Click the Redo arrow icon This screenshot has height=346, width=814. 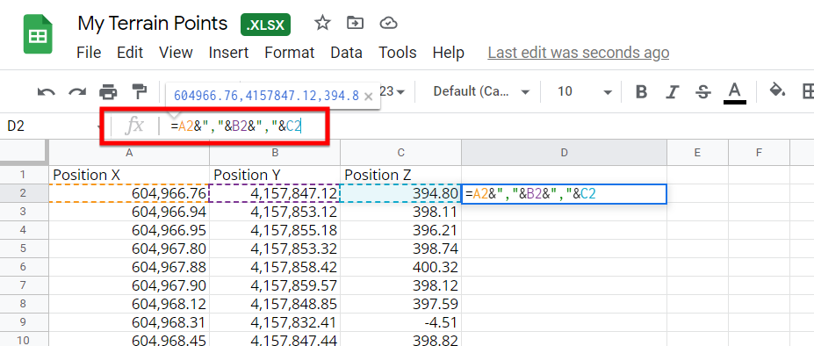(77, 92)
